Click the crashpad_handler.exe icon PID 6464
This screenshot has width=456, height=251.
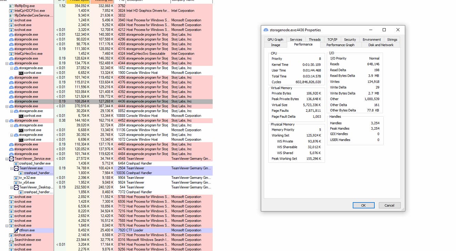click(16, 163)
